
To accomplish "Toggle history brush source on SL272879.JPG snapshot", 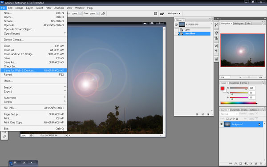I will coord(176,24).
